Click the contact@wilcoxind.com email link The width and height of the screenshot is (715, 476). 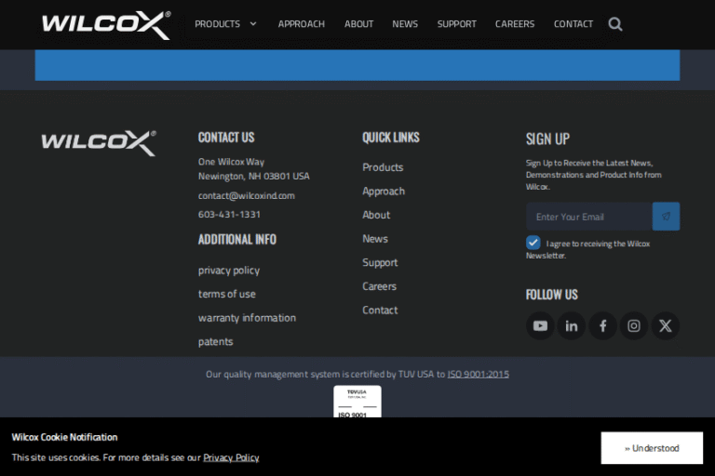pos(246,196)
